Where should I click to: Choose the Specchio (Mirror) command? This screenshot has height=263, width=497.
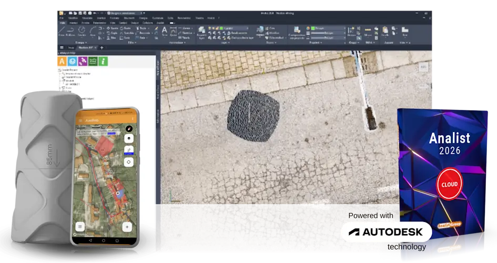127,33
